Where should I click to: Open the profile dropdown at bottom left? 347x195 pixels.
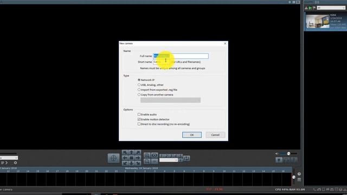(9, 158)
